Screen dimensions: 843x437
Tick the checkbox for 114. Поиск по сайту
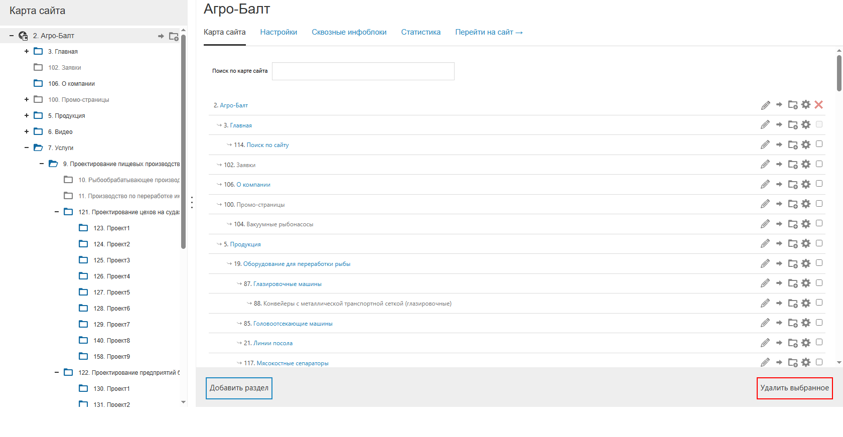tap(819, 144)
